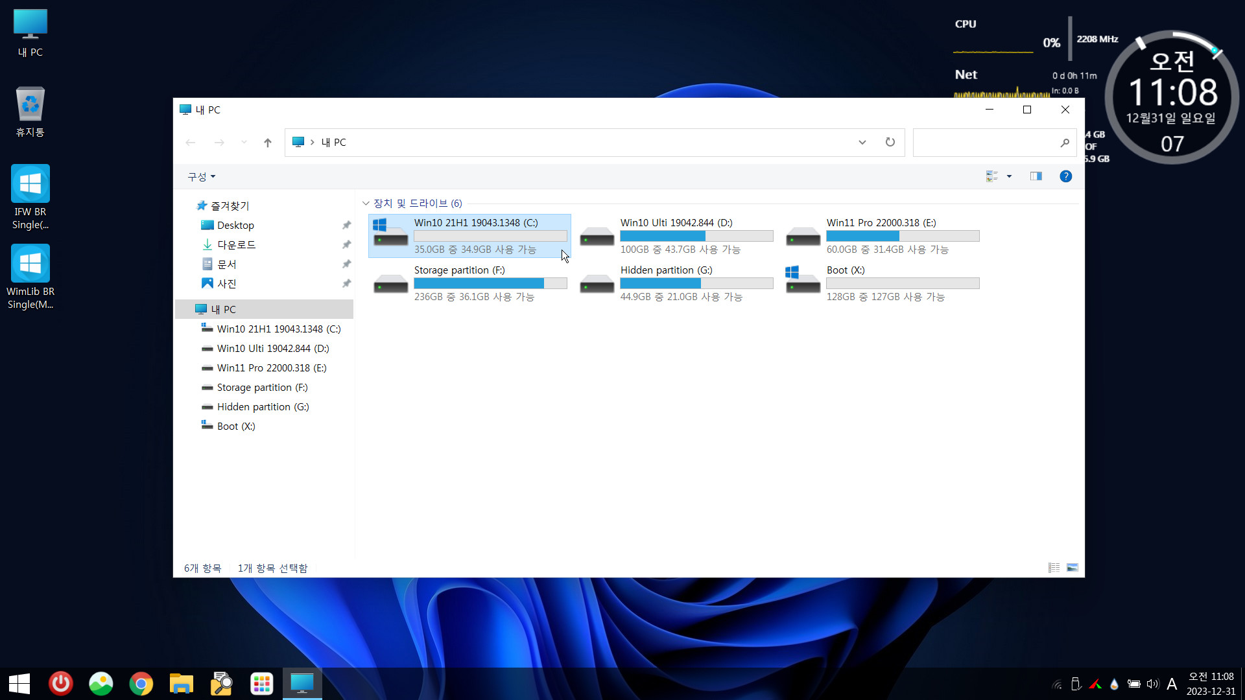Click the refresh button in toolbar
Viewport: 1245px width, 700px height.
(889, 142)
